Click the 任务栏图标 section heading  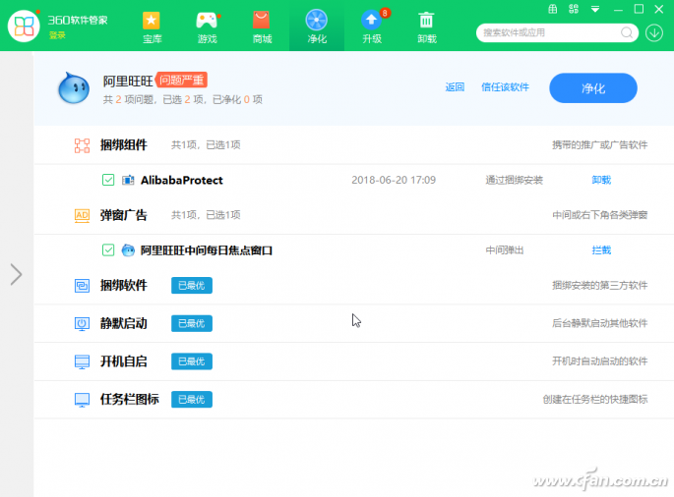[x=130, y=399]
